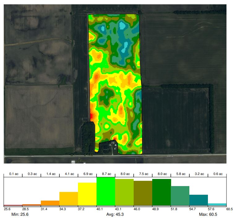Click the 46.0 axis value
The height and width of the screenshot is (221, 237).
137,209
